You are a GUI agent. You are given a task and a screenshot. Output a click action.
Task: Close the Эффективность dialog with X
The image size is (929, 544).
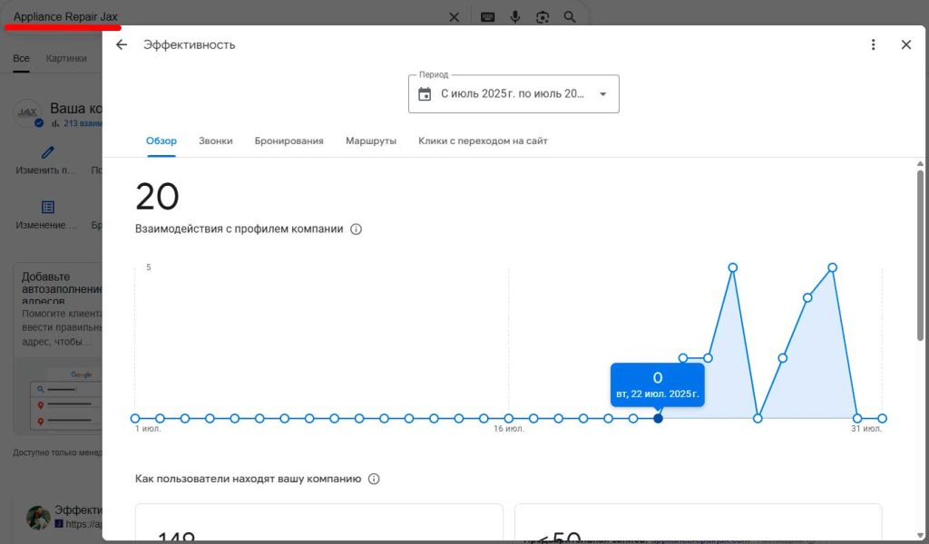pos(905,44)
